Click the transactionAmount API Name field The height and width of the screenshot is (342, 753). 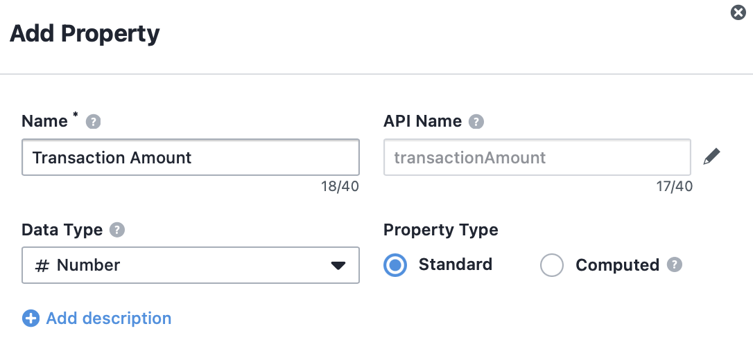coord(537,157)
